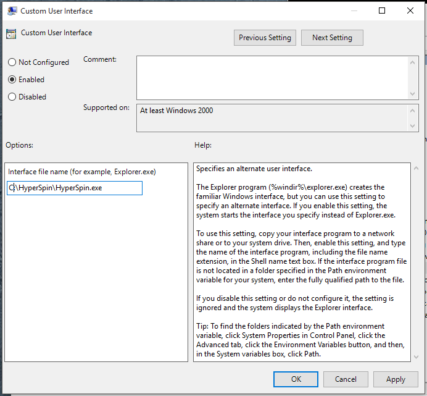Click the Interface file name input field
This screenshot has width=427, height=396.
(75, 188)
